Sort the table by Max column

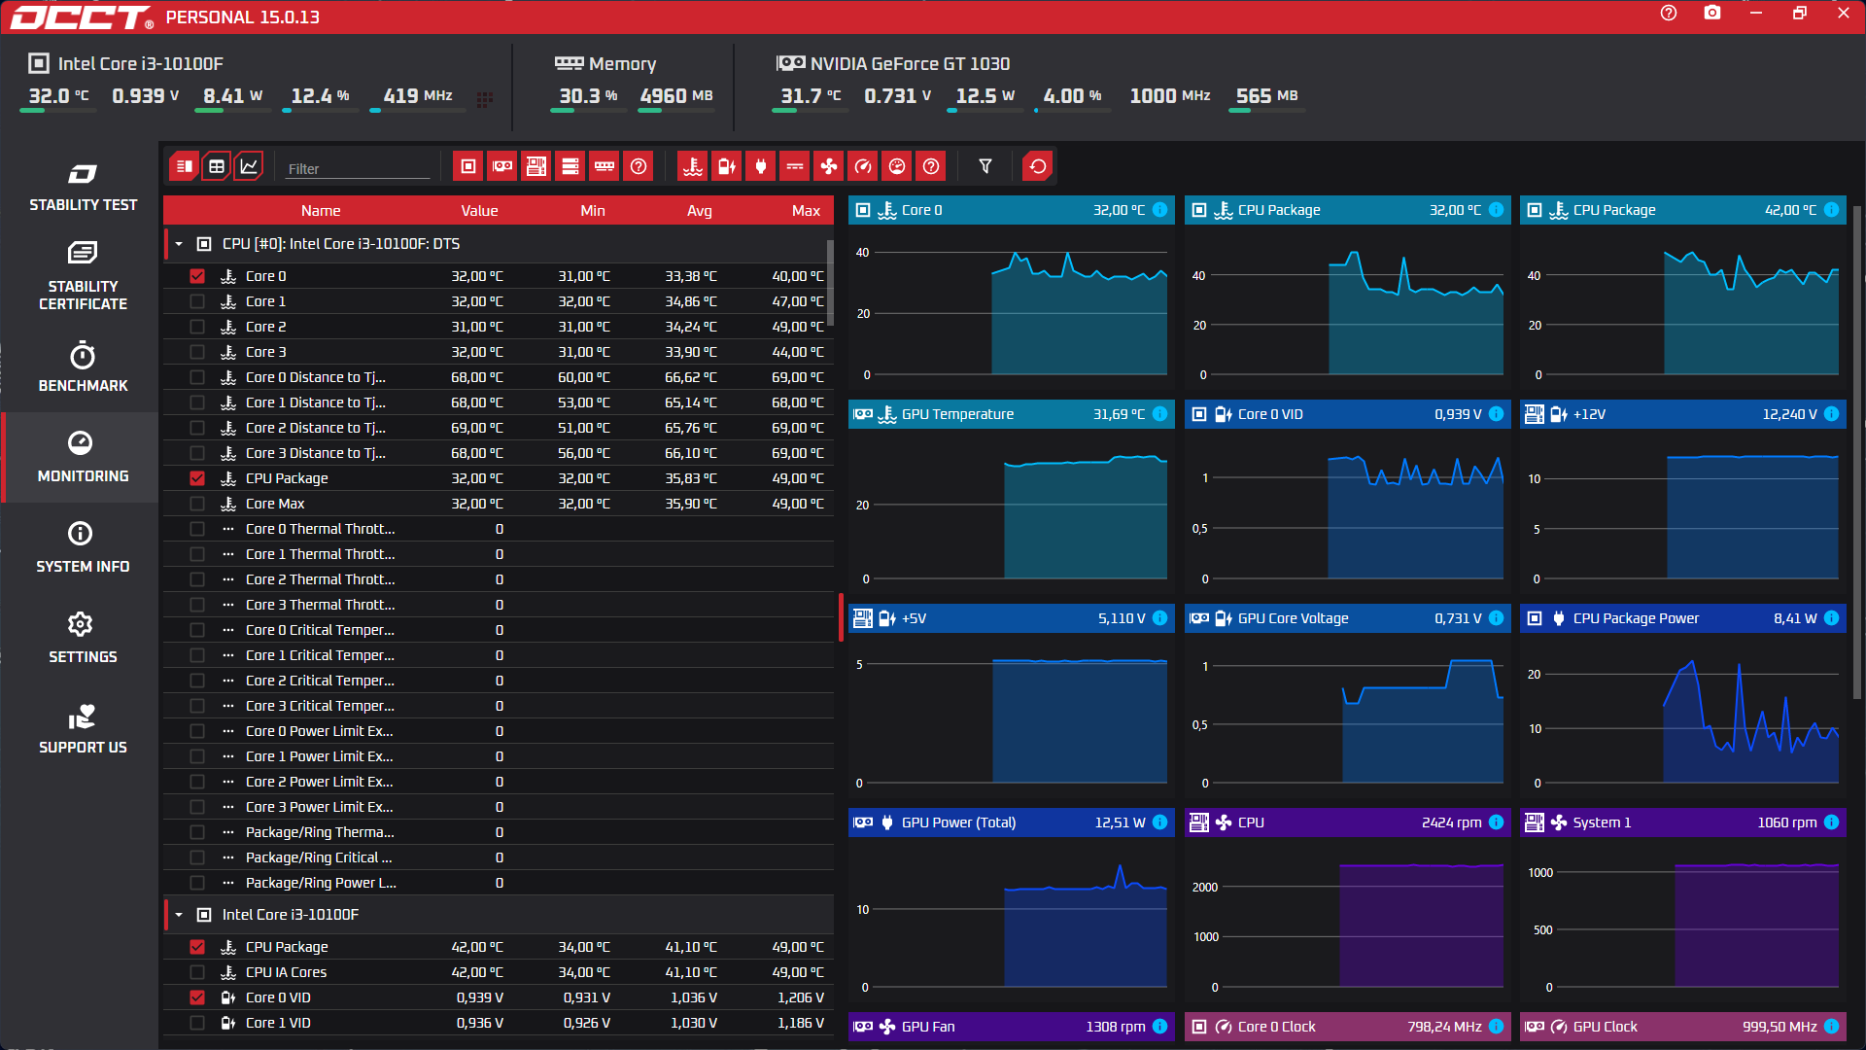805,211
